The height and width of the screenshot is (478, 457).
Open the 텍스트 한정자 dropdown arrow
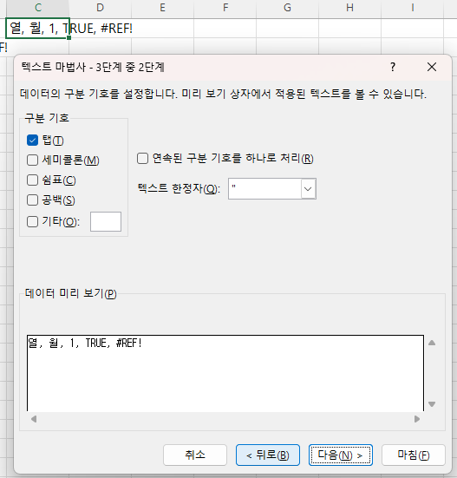coord(309,189)
